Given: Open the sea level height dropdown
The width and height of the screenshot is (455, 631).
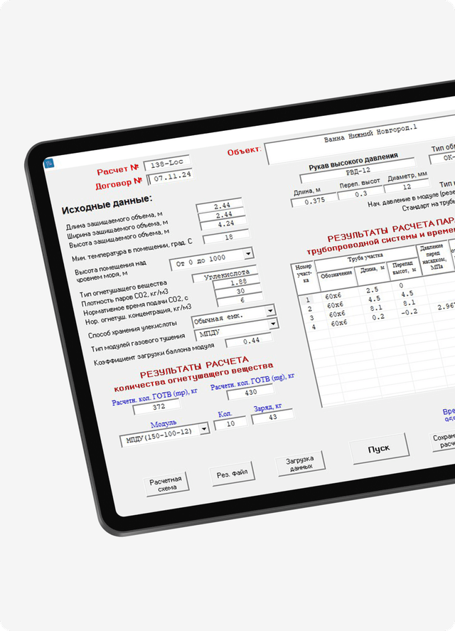Looking at the screenshot, I should 248,253.
